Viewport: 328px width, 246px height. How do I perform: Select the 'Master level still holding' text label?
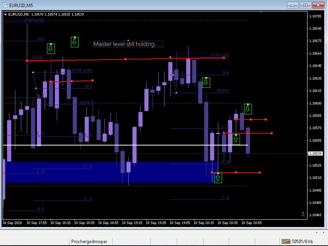(128, 44)
